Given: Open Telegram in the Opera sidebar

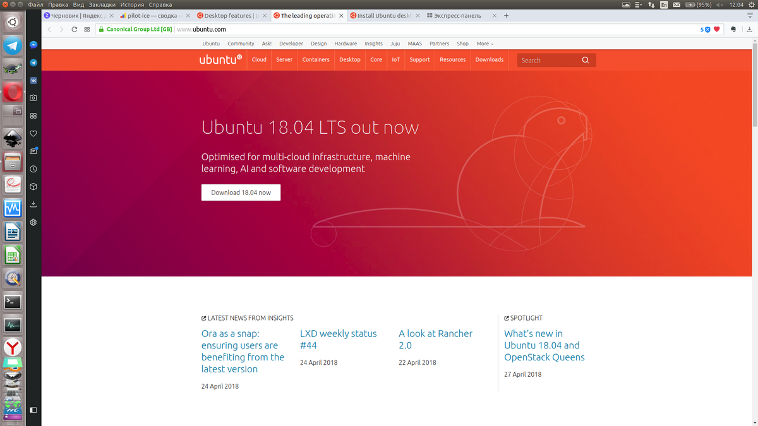Looking at the screenshot, I should [x=33, y=62].
